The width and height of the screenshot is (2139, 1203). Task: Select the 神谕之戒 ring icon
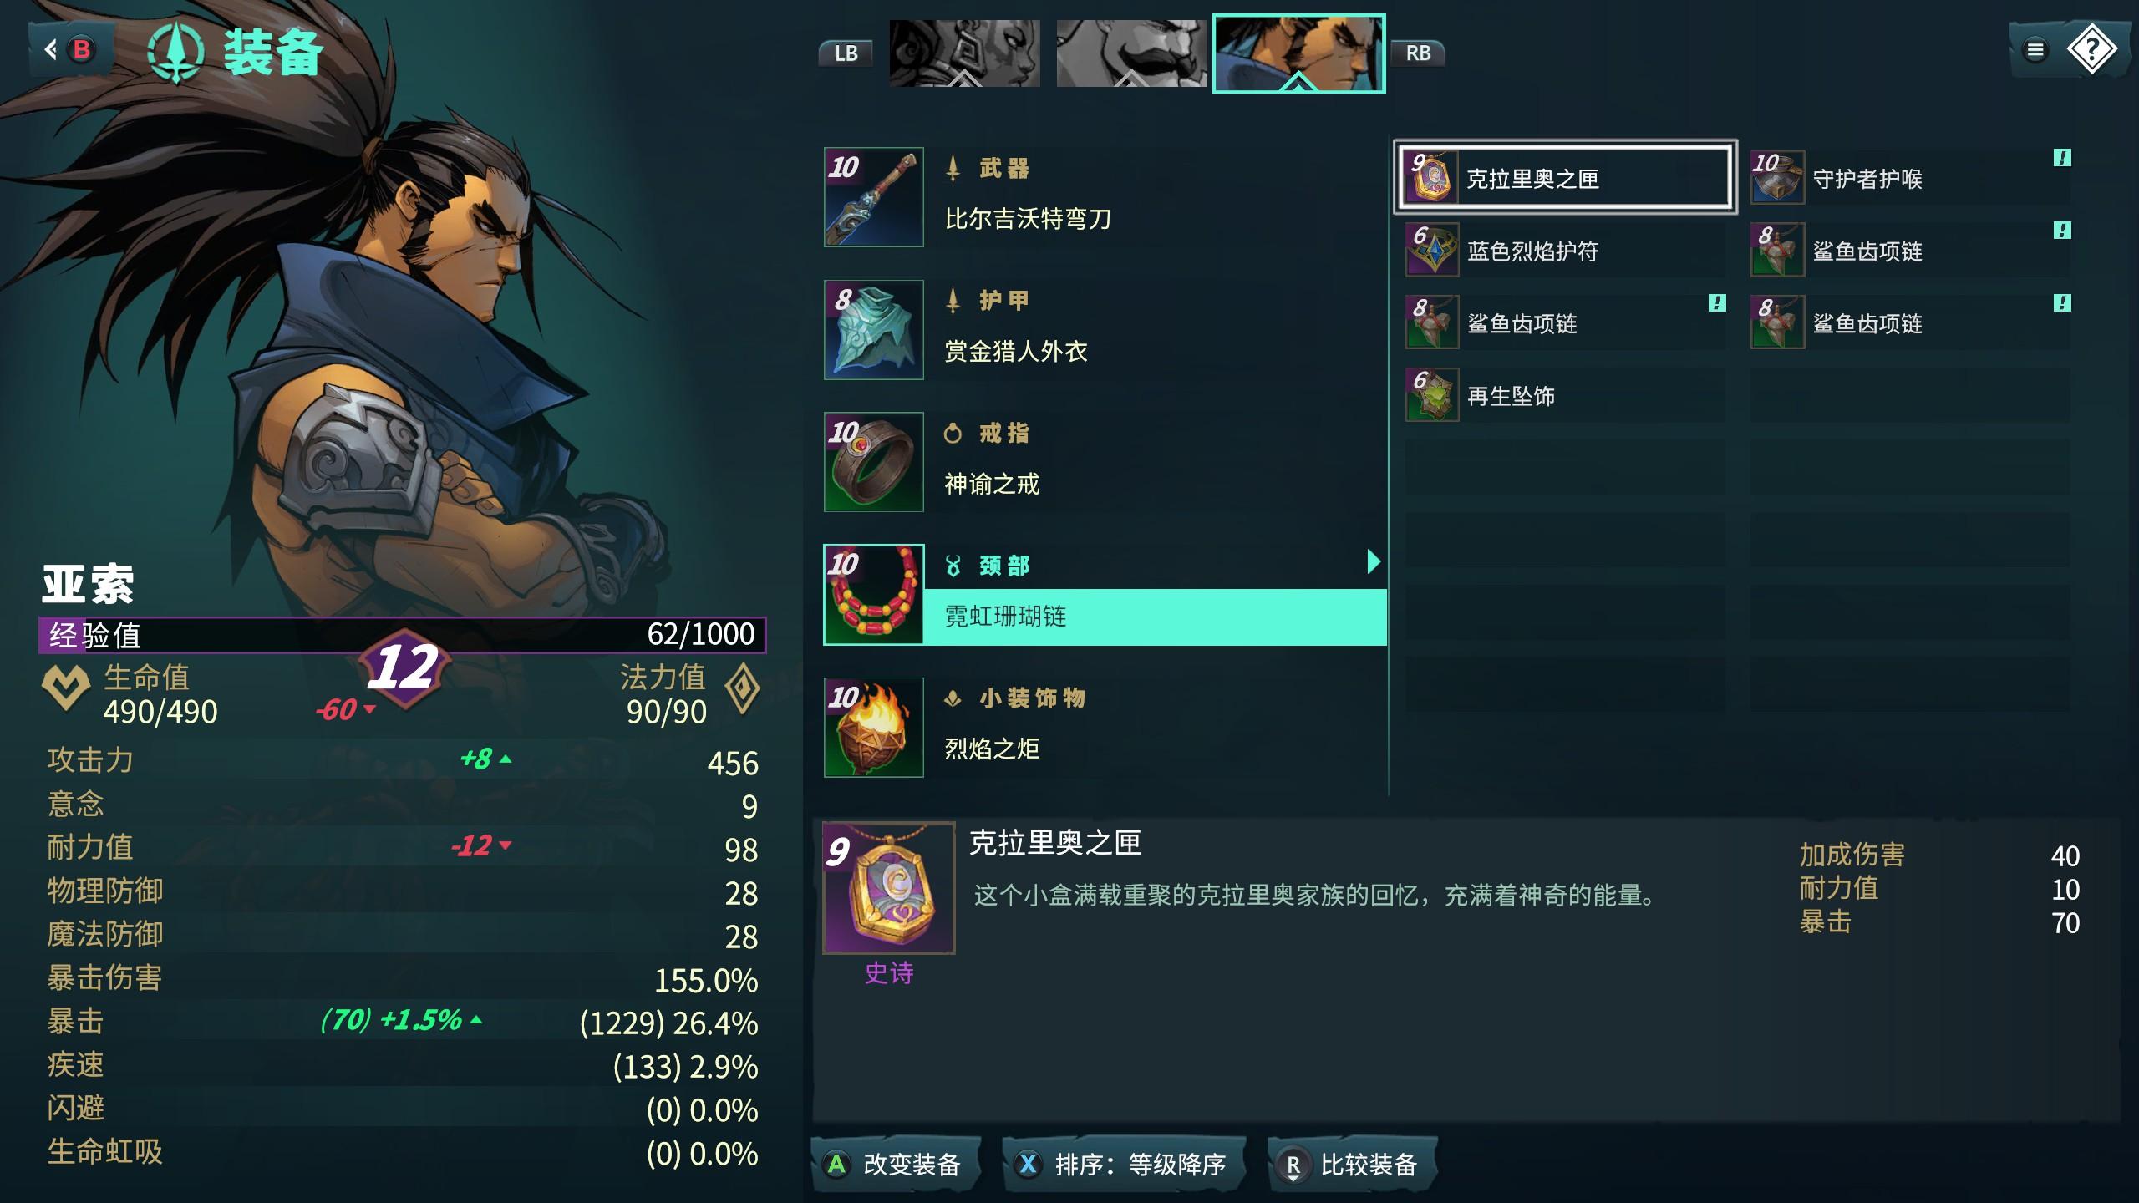pos(873,462)
